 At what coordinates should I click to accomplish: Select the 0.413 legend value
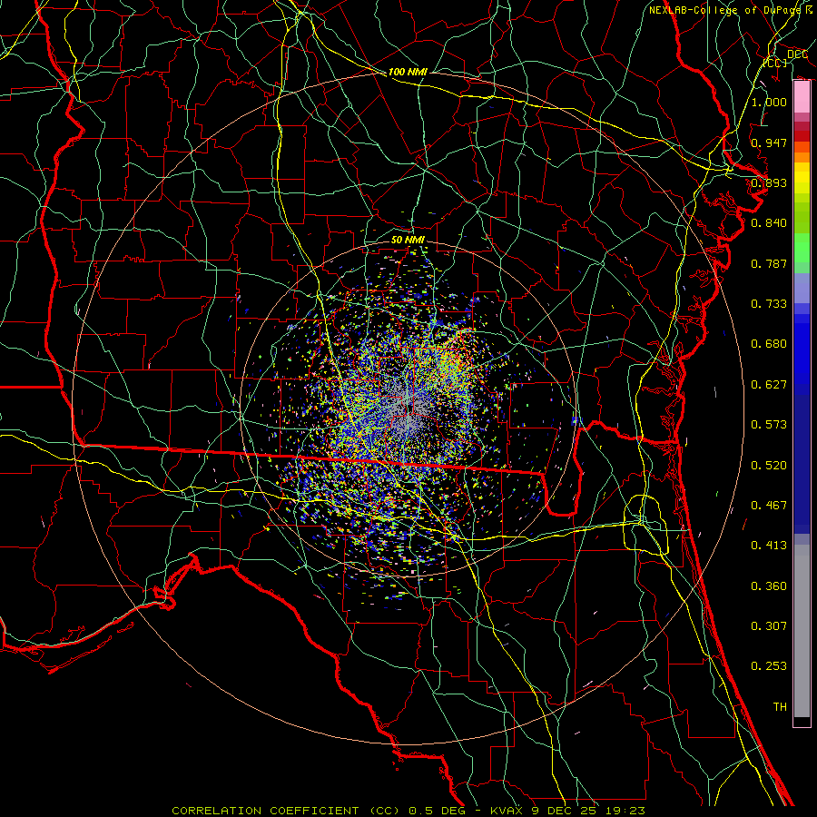769,546
